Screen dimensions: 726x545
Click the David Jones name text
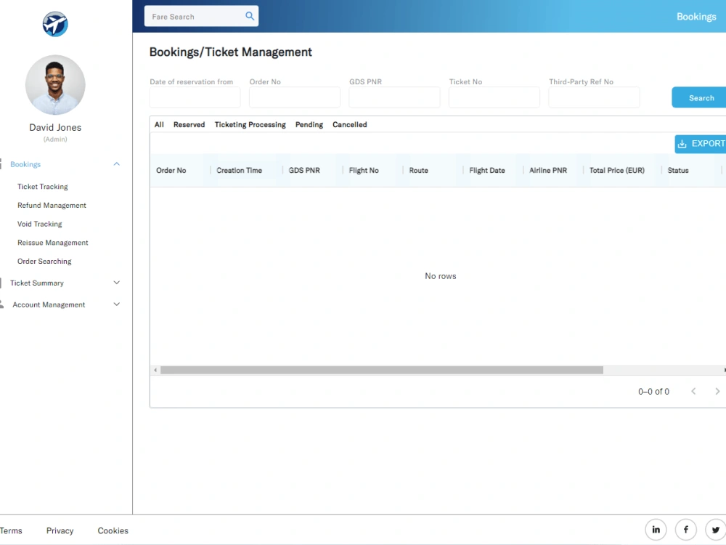(x=55, y=127)
